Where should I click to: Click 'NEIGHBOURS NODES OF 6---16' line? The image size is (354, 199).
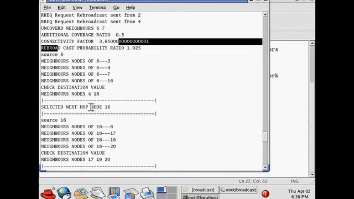tap(77, 81)
